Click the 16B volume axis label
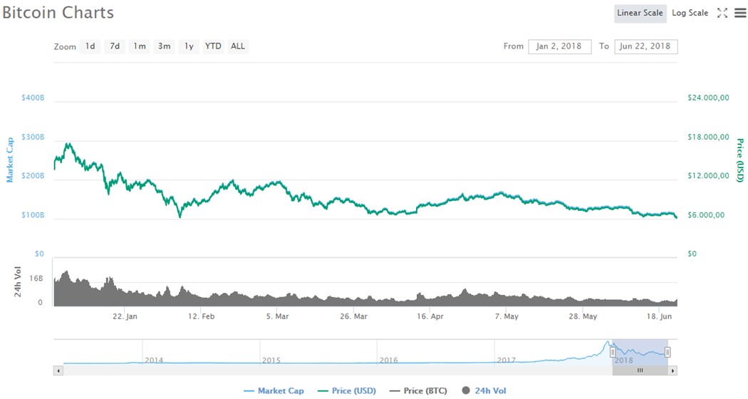The width and height of the screenshot is (748, 399). pos(36,279)
